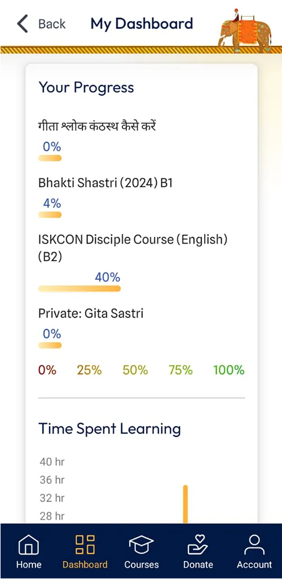Click the 50% legend label
Screen dimensions: 282x579
click(x=135, y=370)
